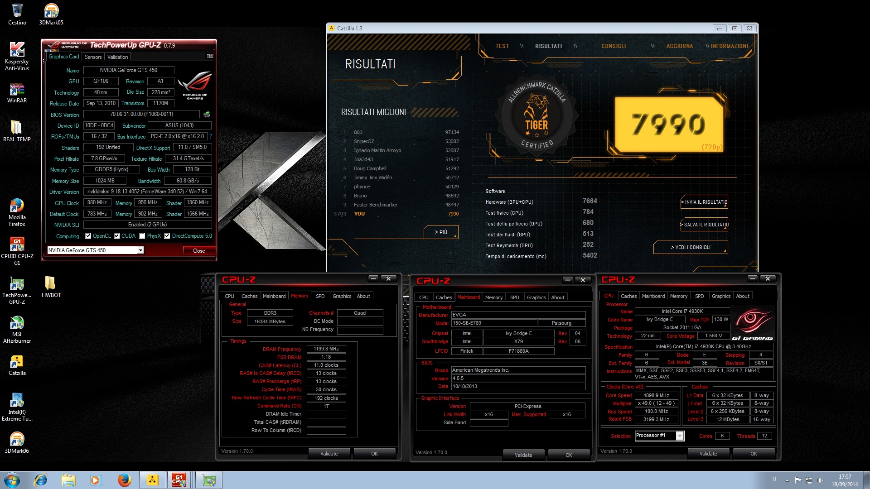The height and width of the screenshot is (489, 870).
Task: Click Validate in the CPU CPU-Z window
Action: (708, 454)
